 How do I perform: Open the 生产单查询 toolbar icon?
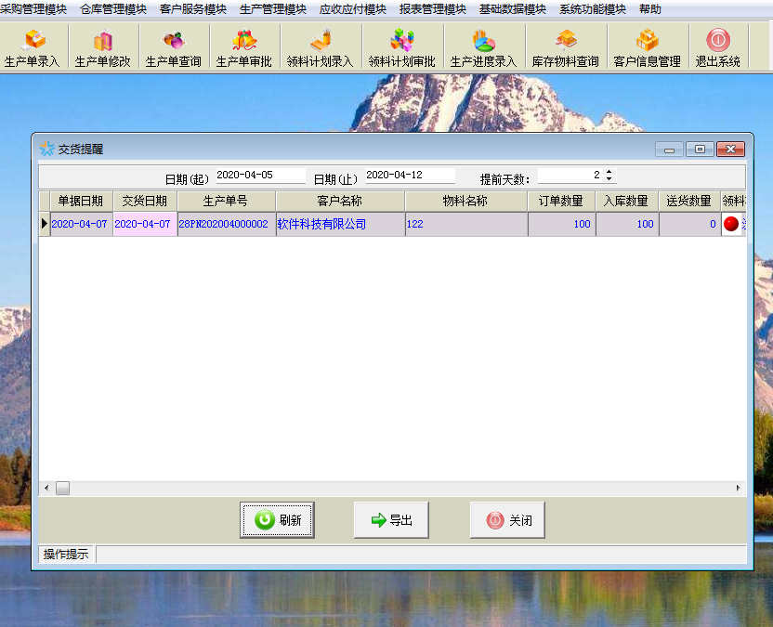174,48
